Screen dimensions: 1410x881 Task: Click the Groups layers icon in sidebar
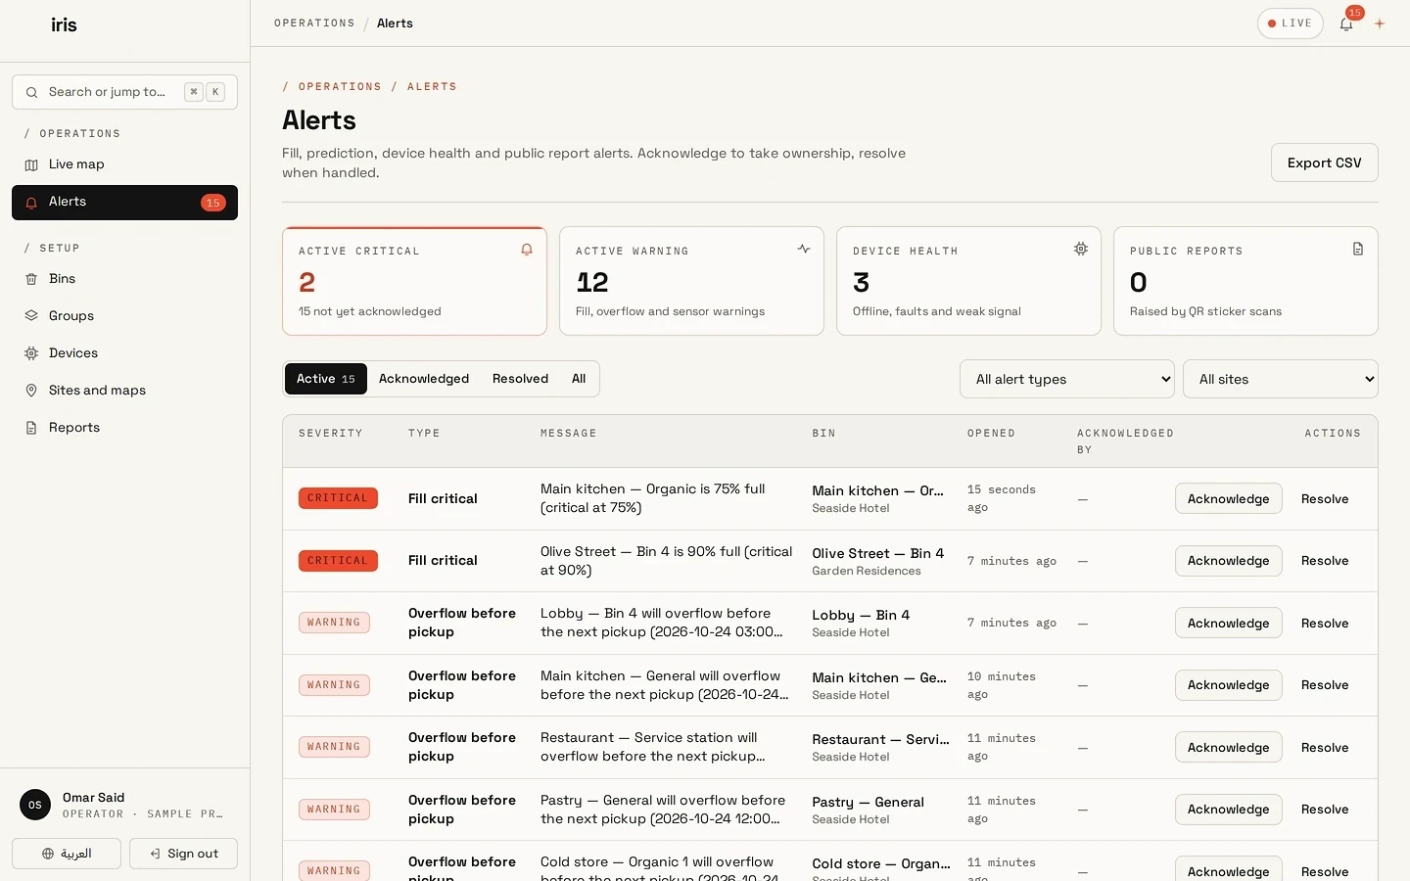[x=31, y=316]
